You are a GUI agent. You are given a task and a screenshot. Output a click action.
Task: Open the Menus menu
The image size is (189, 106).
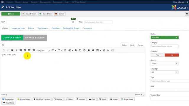pyautogui.click(x=25, y=2)
